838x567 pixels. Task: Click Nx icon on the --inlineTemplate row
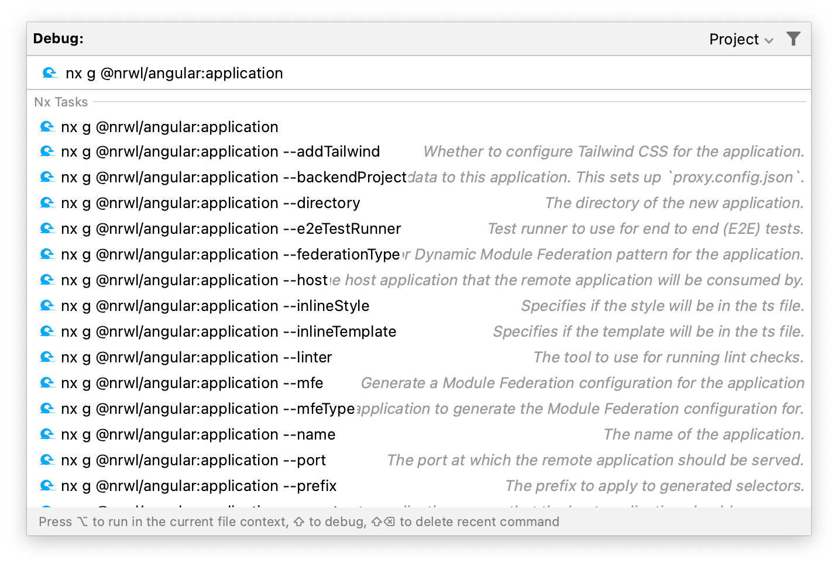pyautogui.click(x=47, y=331)
